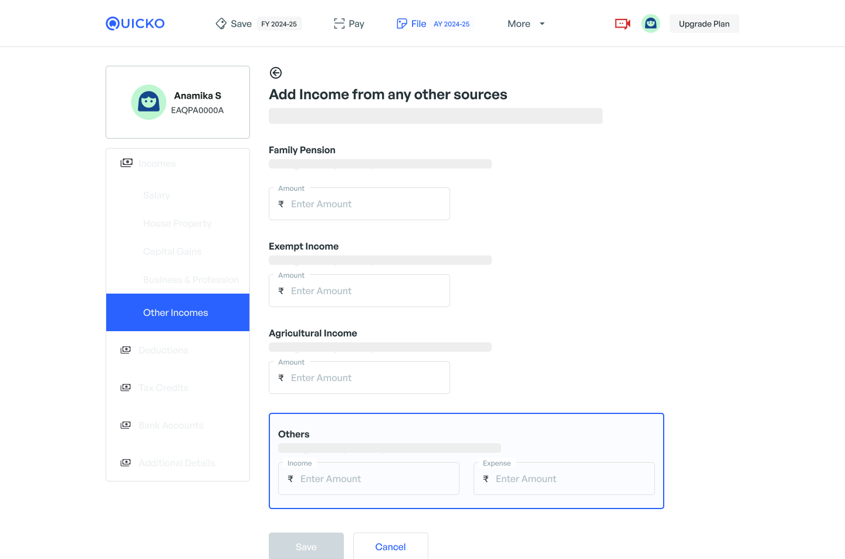
Task: Click the Tax Credits sidebar icon
Action: coord(126,388)
